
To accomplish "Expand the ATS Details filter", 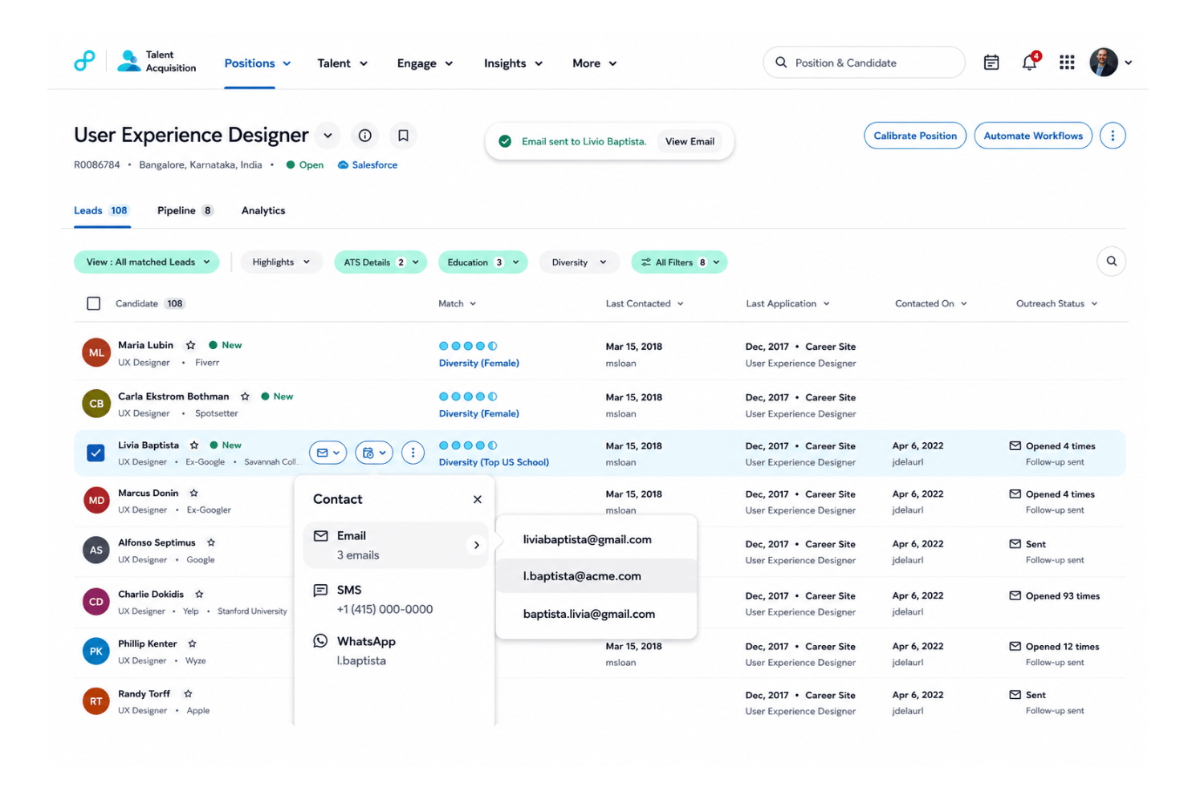I will coord(380,262).
